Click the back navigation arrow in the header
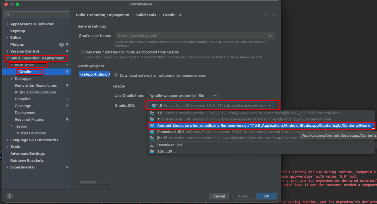Viewport: 377px width, 204px height. tap(266, 15)
